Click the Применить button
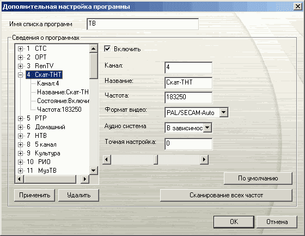305x236 pixels. (x=34, y=195)
